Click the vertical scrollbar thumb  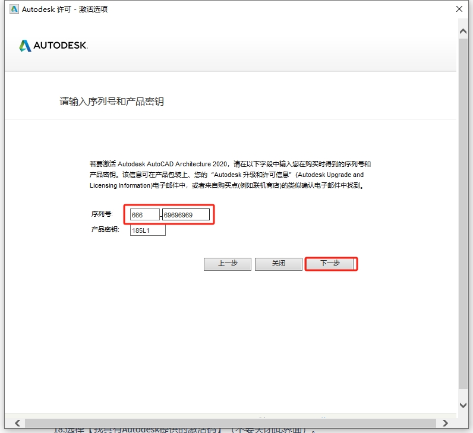tap(463, 213)
